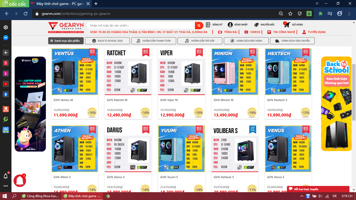356x200 pixels.
Task: Open Windows taskbar search
Action: point(14,196)
